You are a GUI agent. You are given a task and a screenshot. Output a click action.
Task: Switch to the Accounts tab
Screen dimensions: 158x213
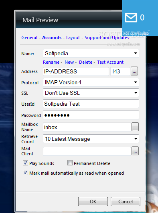(x=52, y=38)
